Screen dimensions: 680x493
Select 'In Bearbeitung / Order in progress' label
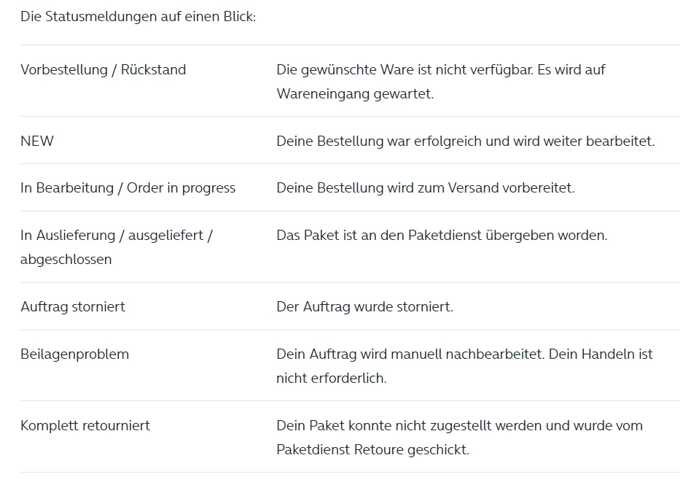tap(128, 188)
